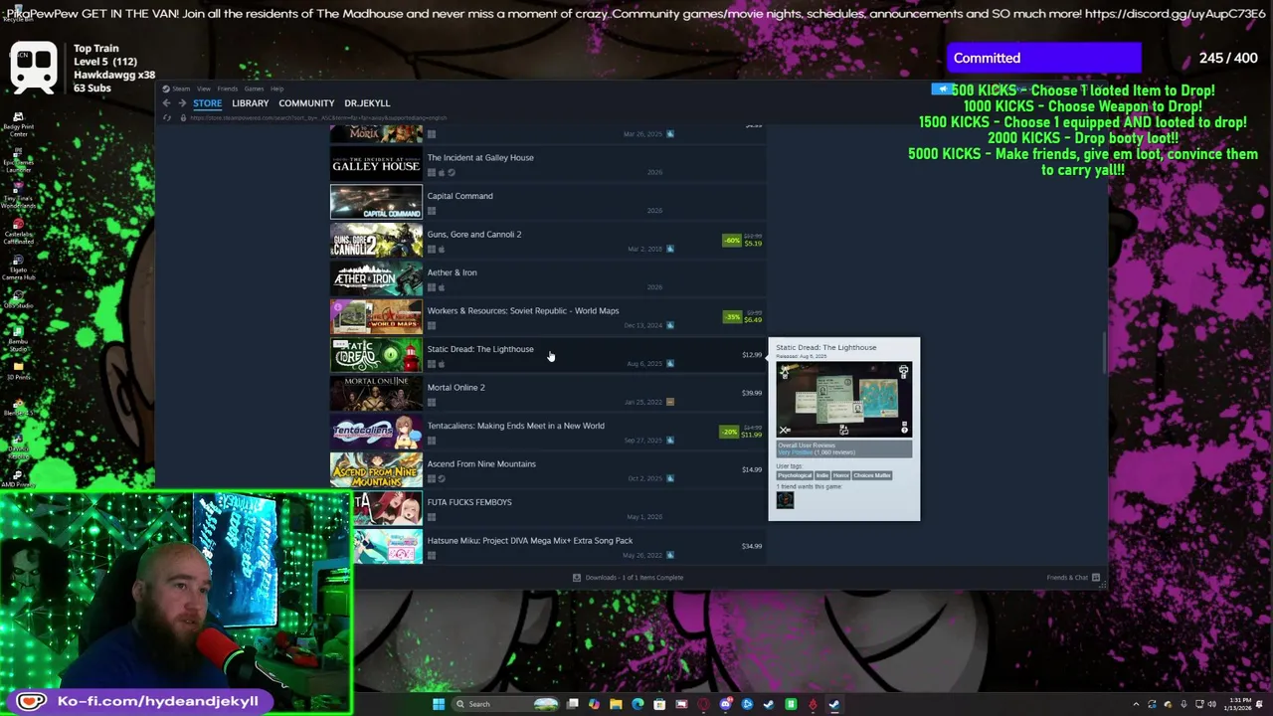This screenshot has height=716, width=1273.
Task: Click the -60% discount badge for Cannoli 2
Action: [x=733, y=241]
